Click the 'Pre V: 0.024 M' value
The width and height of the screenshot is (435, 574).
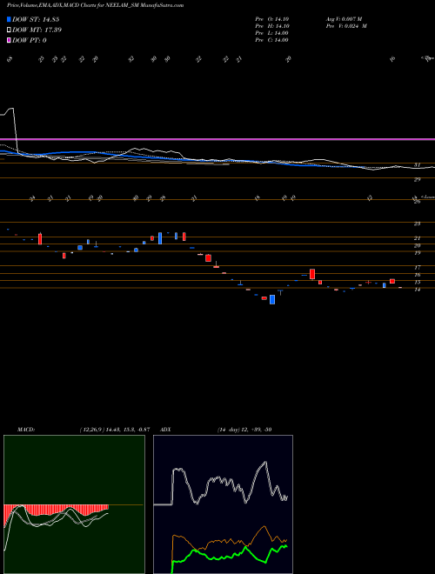[347, 26]
